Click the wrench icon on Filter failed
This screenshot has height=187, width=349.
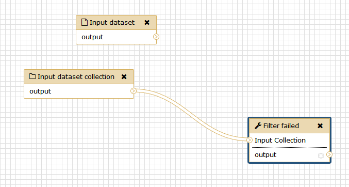point(258,126)
